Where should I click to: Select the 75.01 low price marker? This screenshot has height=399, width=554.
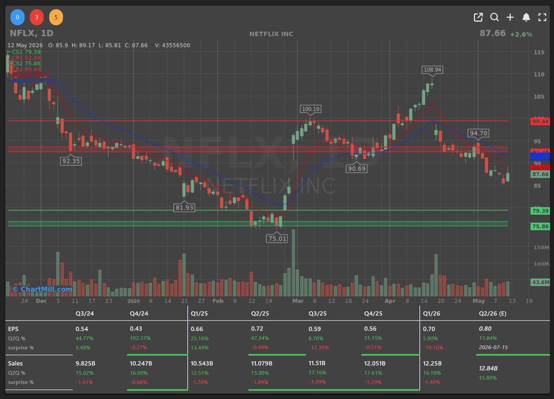[277, 239]
